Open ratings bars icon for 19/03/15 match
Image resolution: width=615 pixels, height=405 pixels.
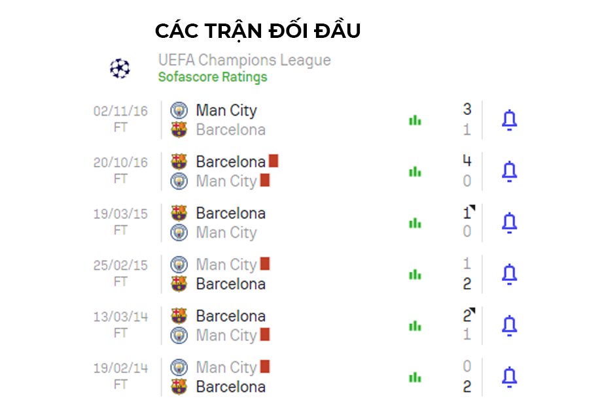[x=415, y=223]
